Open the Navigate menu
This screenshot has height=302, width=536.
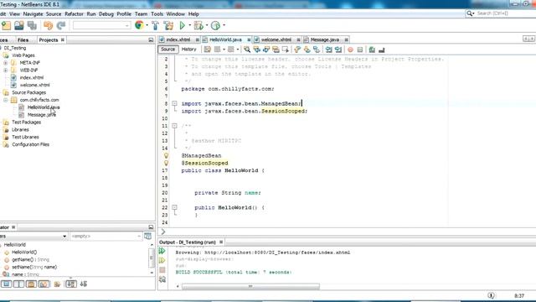33,14
